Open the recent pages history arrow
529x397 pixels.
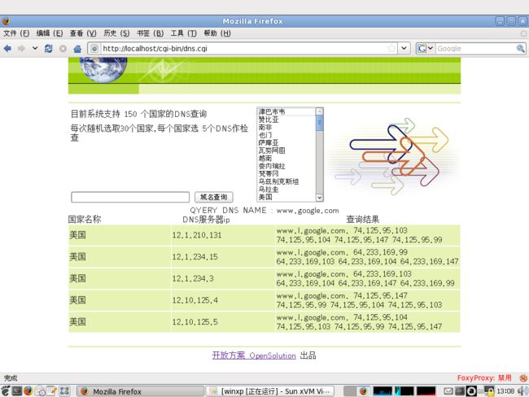tap(35, 48)
